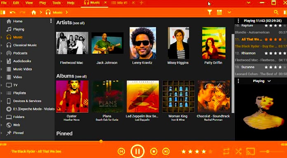This screenshot has width=287, height=158.
Task: Click the undo back arrow in toolbar
Action: pyautogui.click(x=12, y=12)
